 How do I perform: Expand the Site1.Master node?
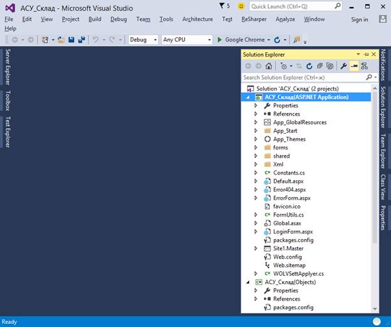pyautogui.click(x=255, y=249)
